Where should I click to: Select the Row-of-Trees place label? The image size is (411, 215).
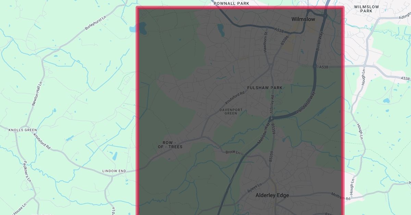click(x=170, y=145)
